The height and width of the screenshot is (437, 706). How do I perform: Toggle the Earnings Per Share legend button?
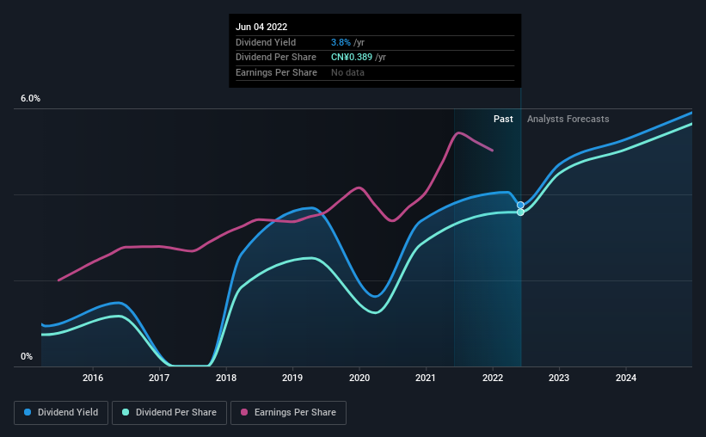[x=288, y=413]
